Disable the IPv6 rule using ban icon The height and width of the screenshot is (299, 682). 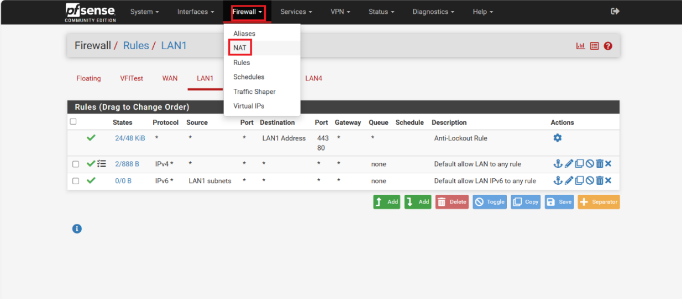pos(590,180)
